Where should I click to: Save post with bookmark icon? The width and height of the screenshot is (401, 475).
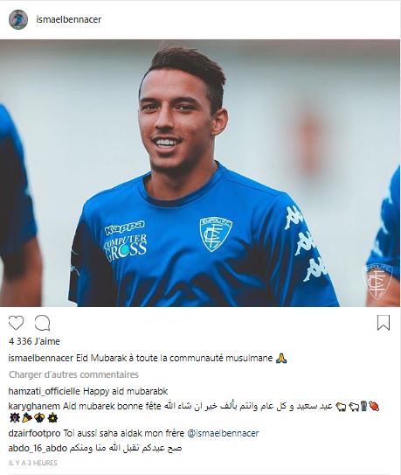pyautogui.click(x=384, y=323)
